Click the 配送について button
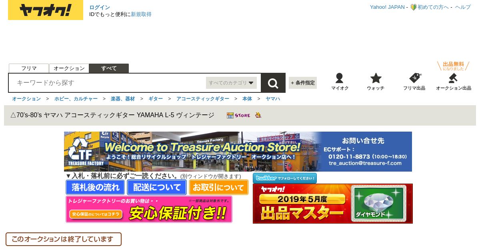This screenshot has height=252, width=480. coord(157,187)
